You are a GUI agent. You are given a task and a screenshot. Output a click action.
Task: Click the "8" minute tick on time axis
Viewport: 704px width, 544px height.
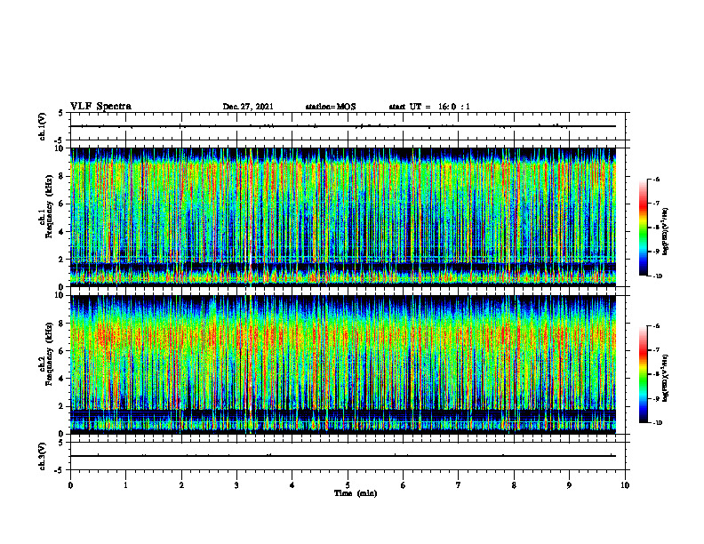click(514, 485)
